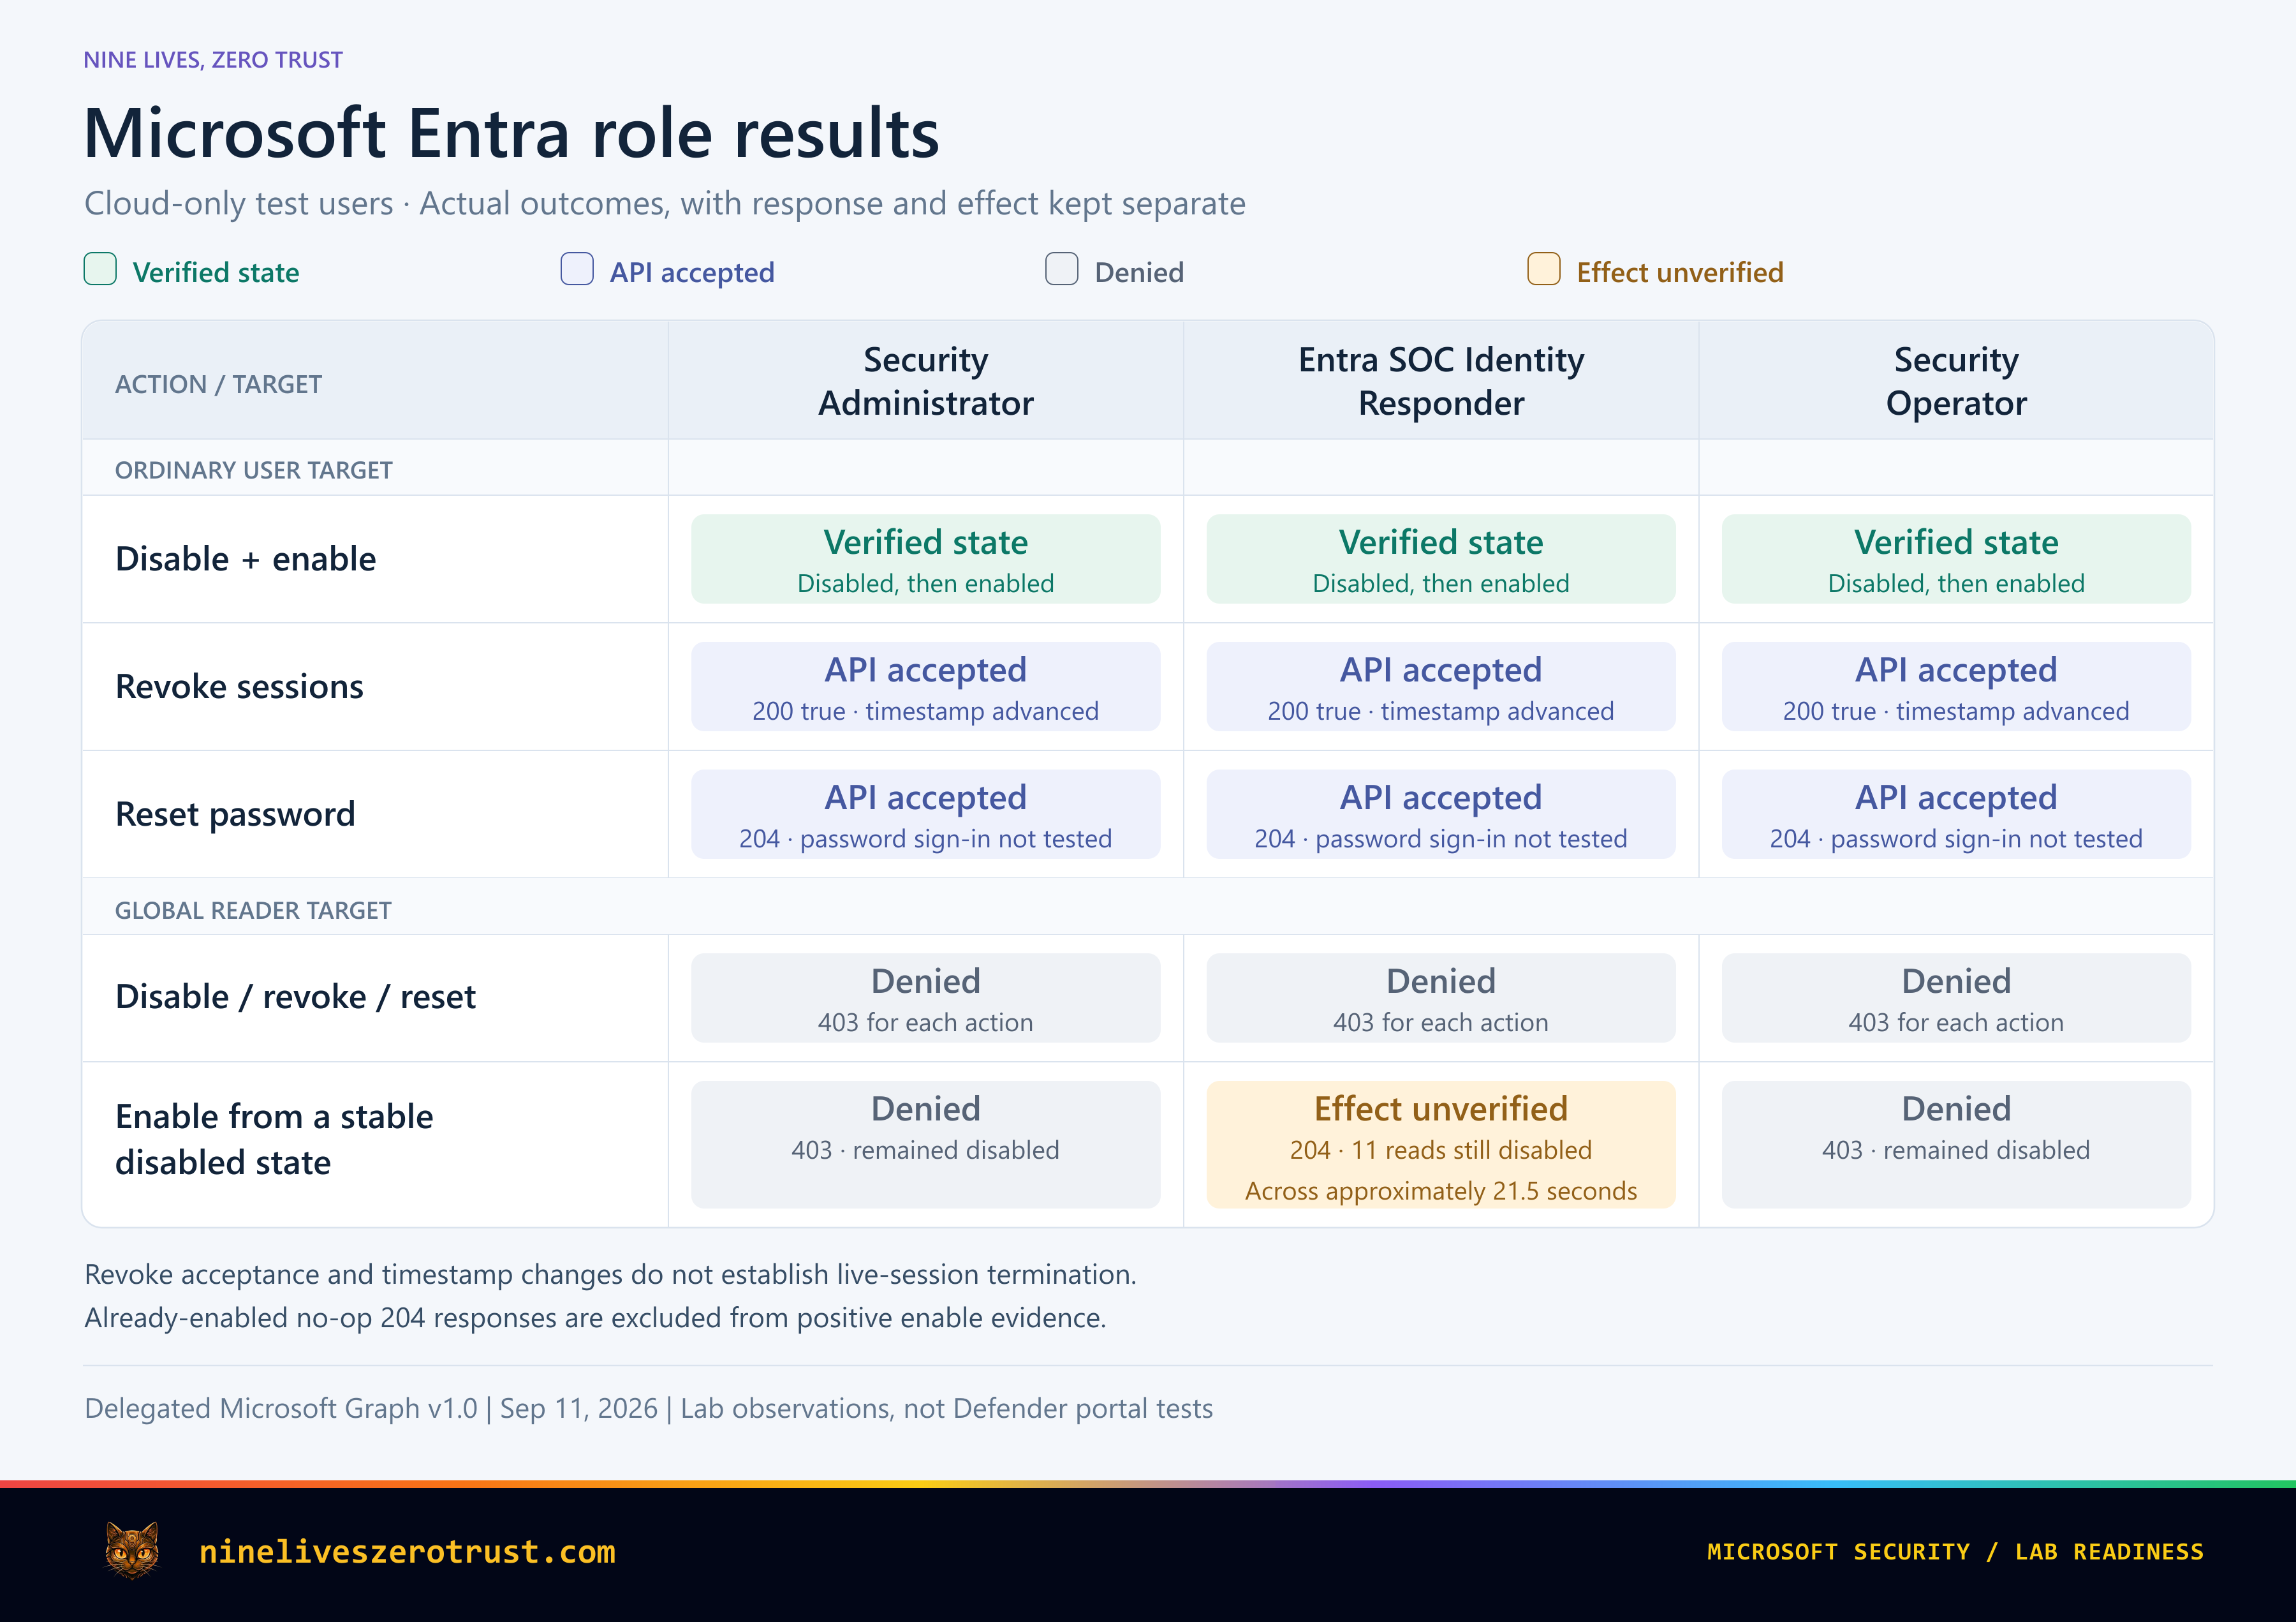Image resolution: width=2296 pixels, height=1622 pixels.
Task: Open the ninelivesze​rotrust.com link
Action: pyautogui.click(x=407, y=1551)
